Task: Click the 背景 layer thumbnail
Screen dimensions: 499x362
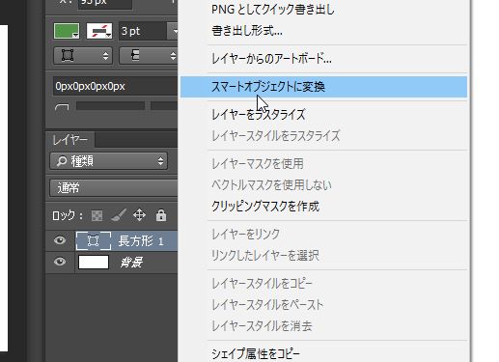Action: (94, 262)
